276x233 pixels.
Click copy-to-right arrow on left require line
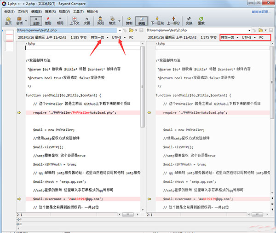[19, 112]
